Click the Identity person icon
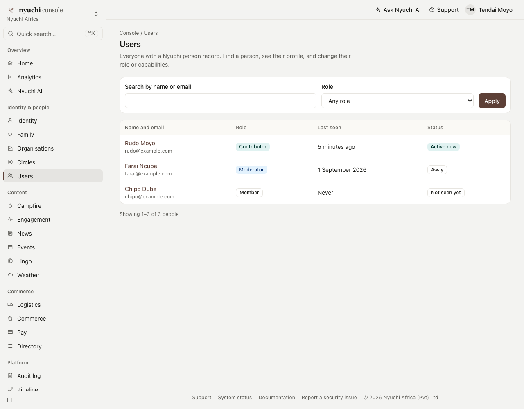Screen dimensions: 524x409 coord(10,121)
